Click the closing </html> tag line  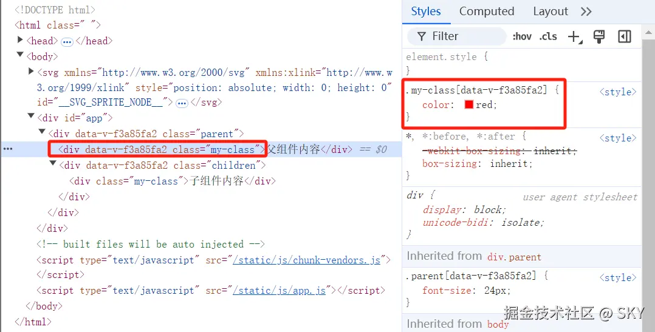33,322
